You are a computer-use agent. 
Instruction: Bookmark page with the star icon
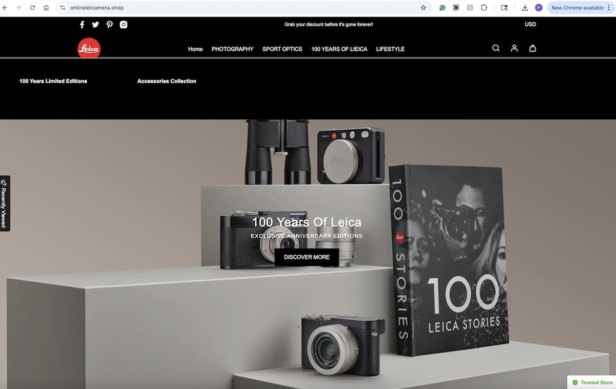[x=423, y=8]
